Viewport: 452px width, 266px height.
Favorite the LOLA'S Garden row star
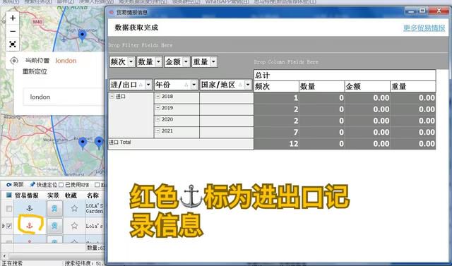point(74,208)
